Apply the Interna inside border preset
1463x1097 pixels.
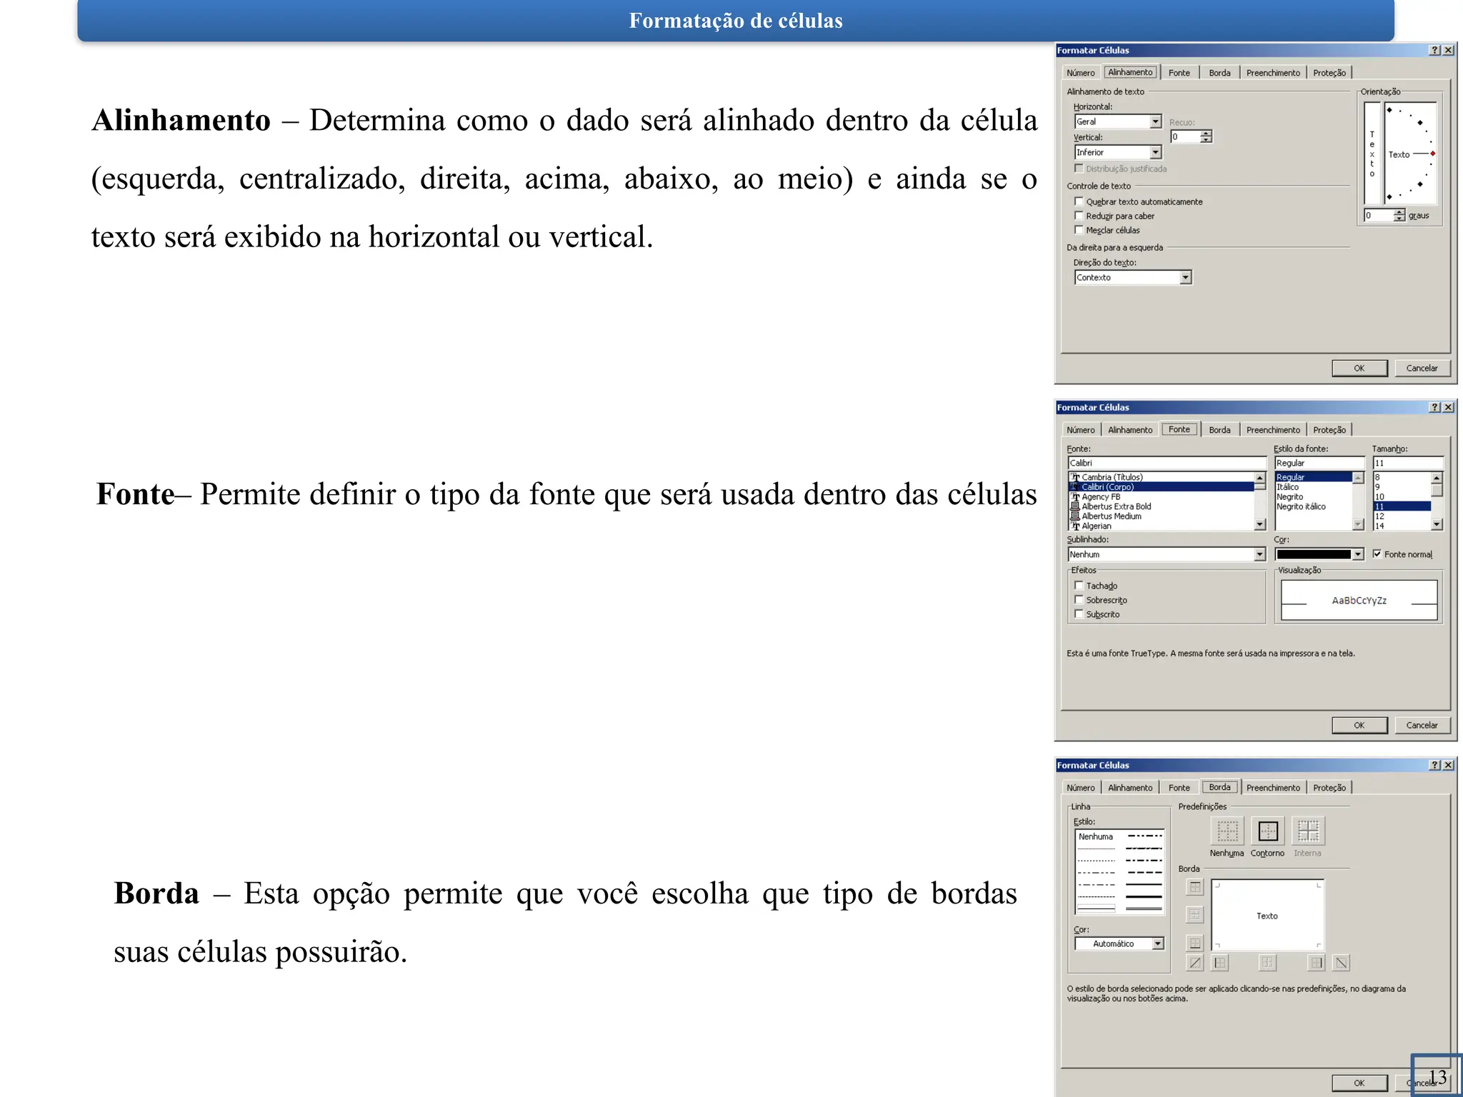pyautogui.click(x=1308, y=831)
